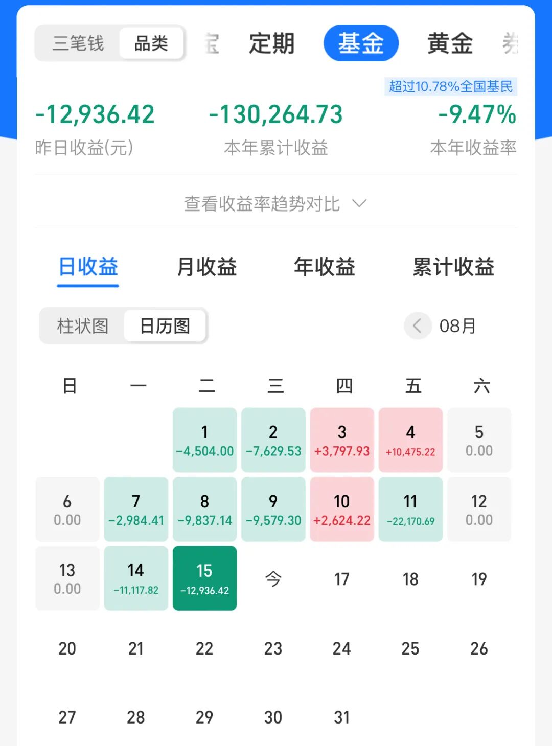The width and height of the screenshot is (552, 746).
Task: Tap the 查看收益率趋势对比 link text
Action: click(x=262, y=203)
